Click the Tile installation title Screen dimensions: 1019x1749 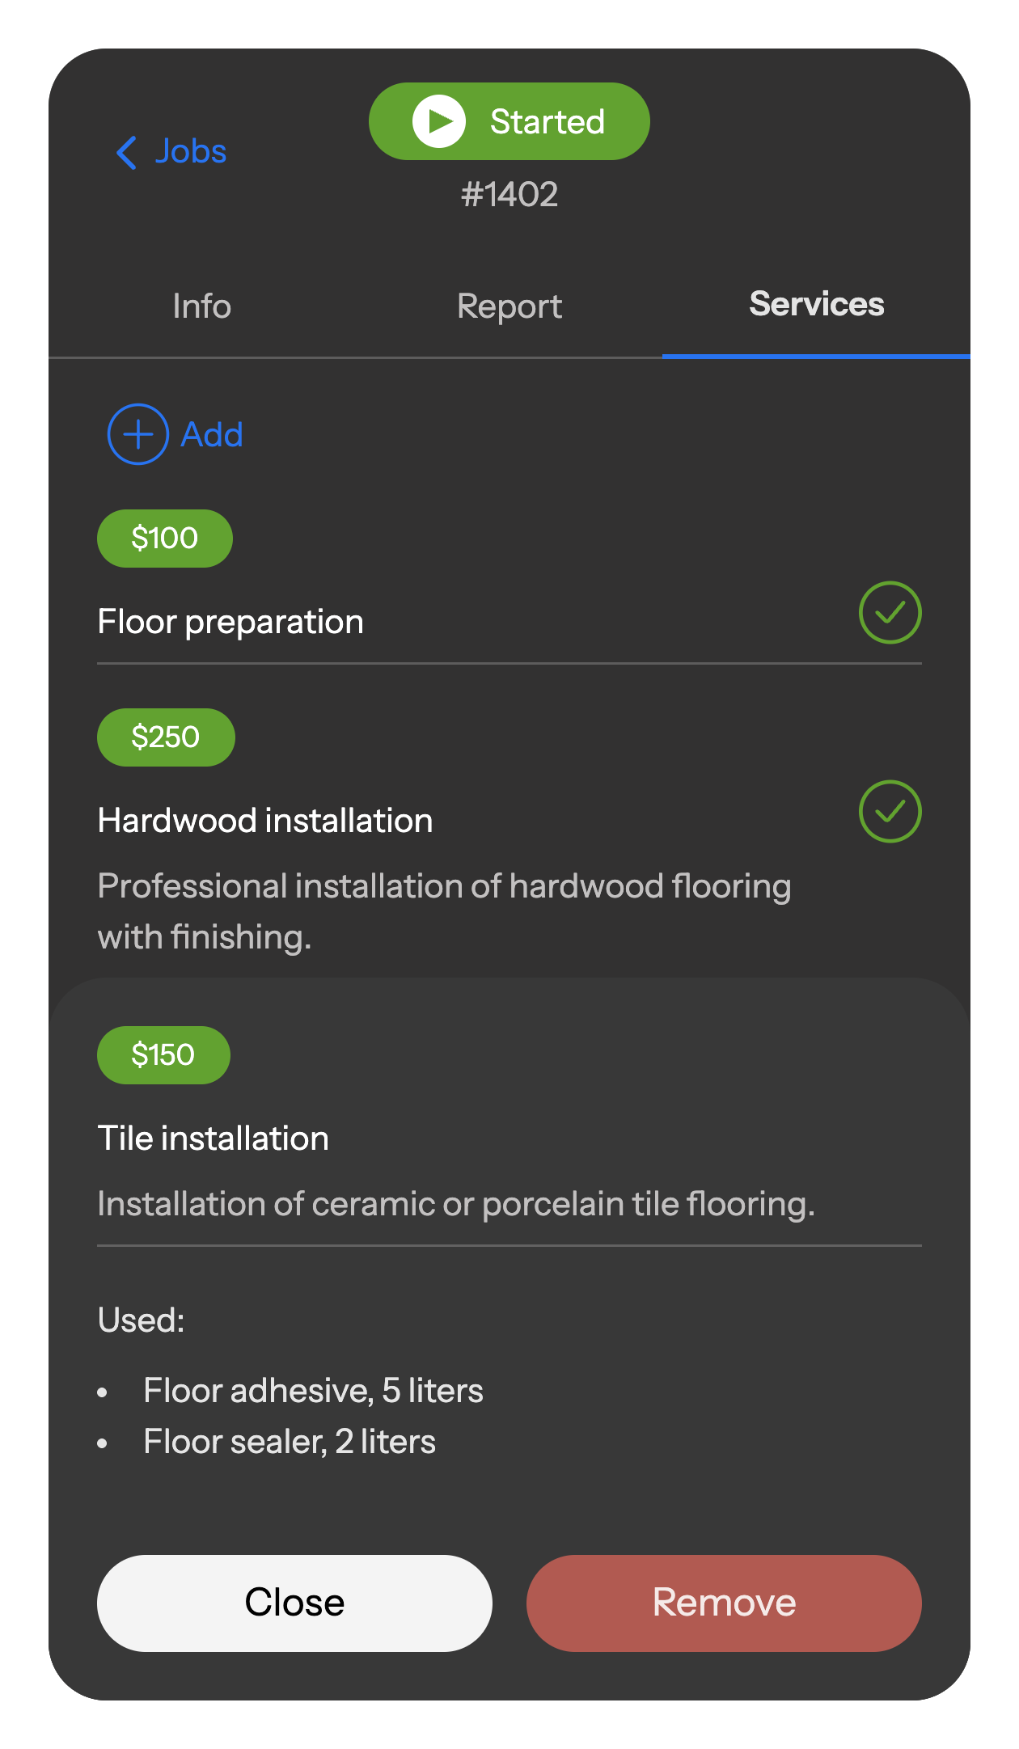(214, 1139)
